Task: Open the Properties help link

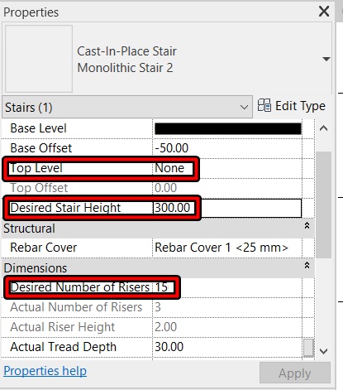Action: 45,371
